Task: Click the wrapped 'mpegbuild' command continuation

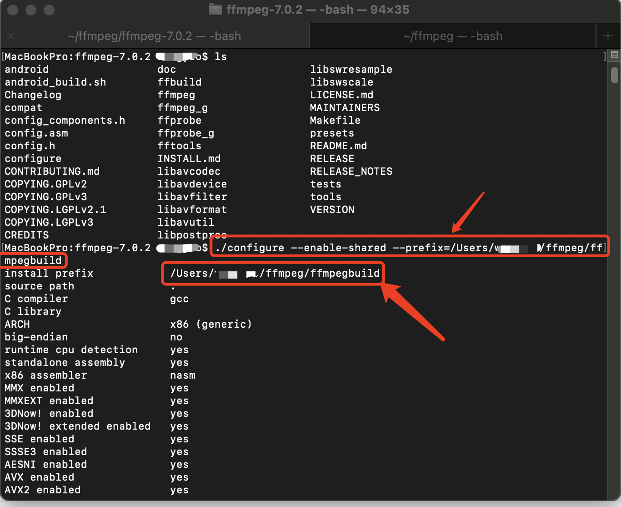Action: (x=33, y=261)
